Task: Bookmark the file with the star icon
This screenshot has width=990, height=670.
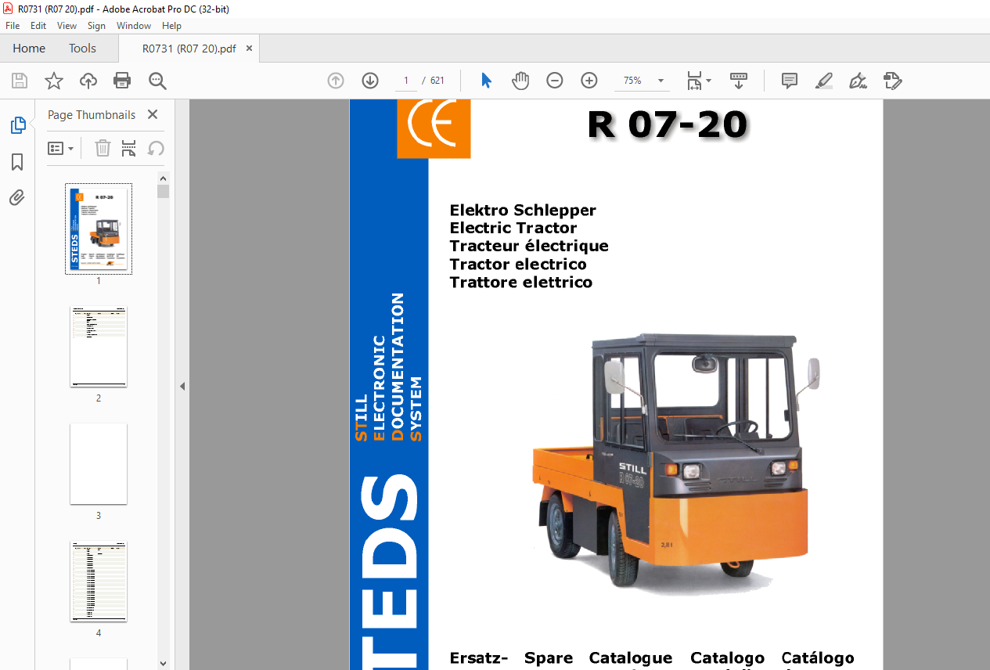Action: [53, 81]
